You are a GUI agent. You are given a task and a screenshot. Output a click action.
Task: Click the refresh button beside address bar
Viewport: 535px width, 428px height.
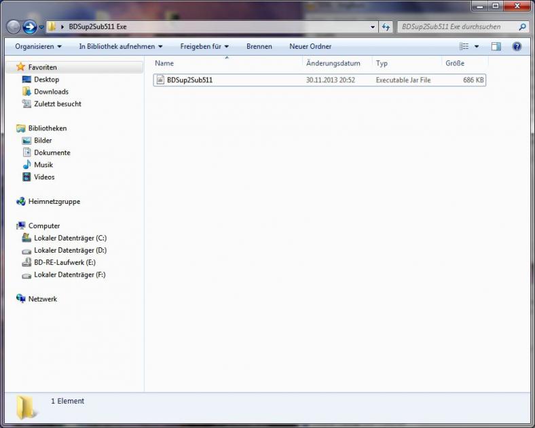pos(386,26)
